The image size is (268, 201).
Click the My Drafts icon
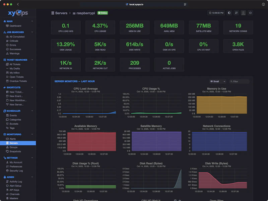7,69
